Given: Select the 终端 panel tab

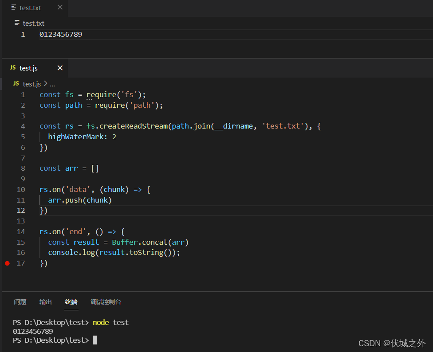Looking at the screenshot, I should point(71,302).
